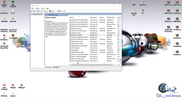Select Xbox Accessory Management service row
This screenshot has width=182, height=102.
94,54
